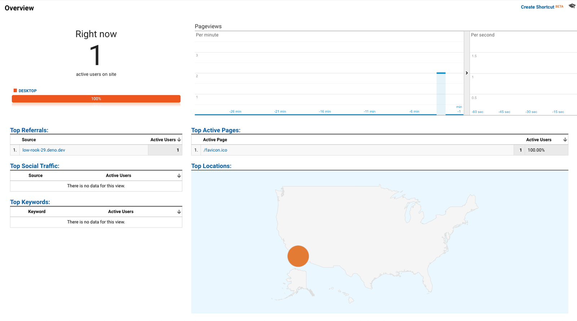
Task: Click the Active Page column header
Action: (x=215, y=140)
